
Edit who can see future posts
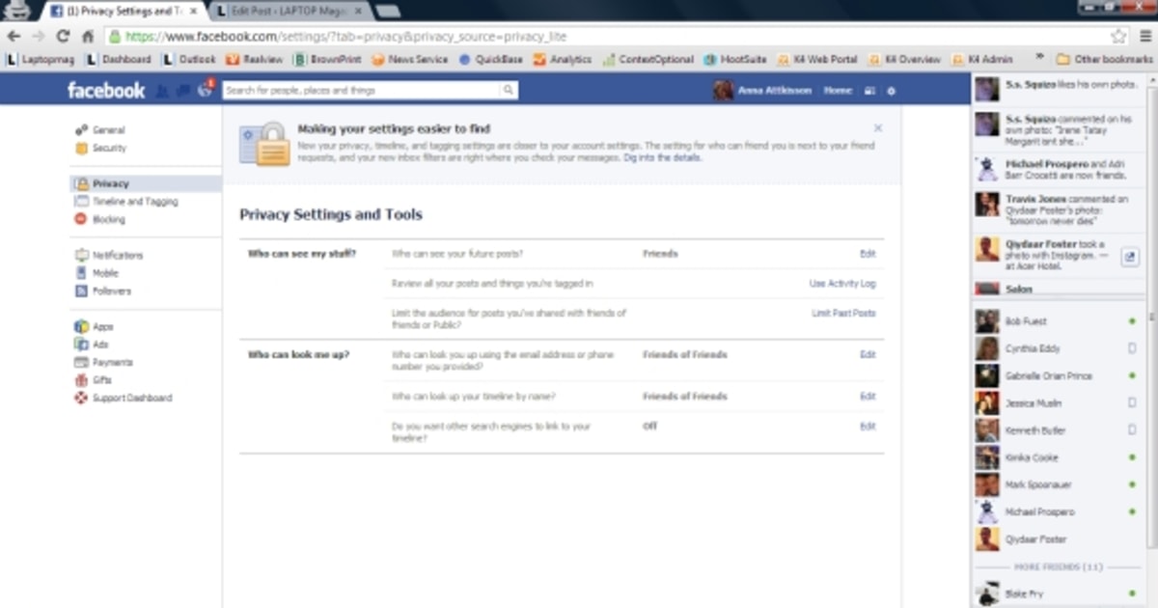point(867,253)
